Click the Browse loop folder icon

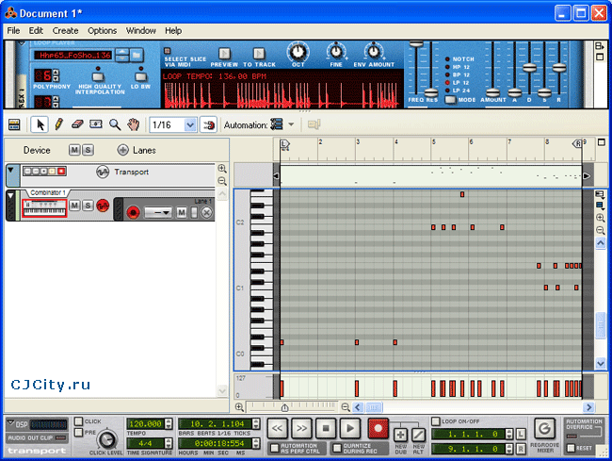[x=137, y=56]
